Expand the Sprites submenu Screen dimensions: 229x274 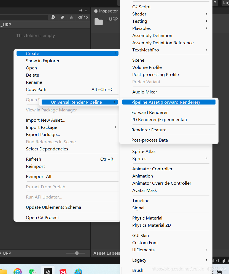[x=166, y=158]
